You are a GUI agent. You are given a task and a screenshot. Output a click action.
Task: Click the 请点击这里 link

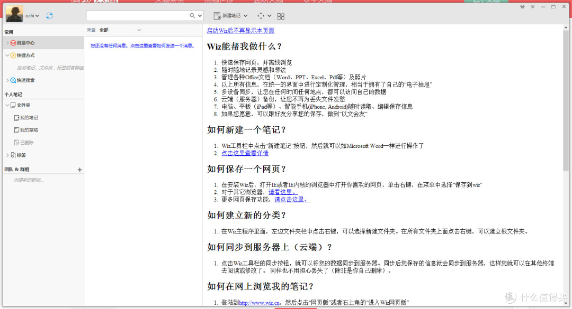(292, 199)
